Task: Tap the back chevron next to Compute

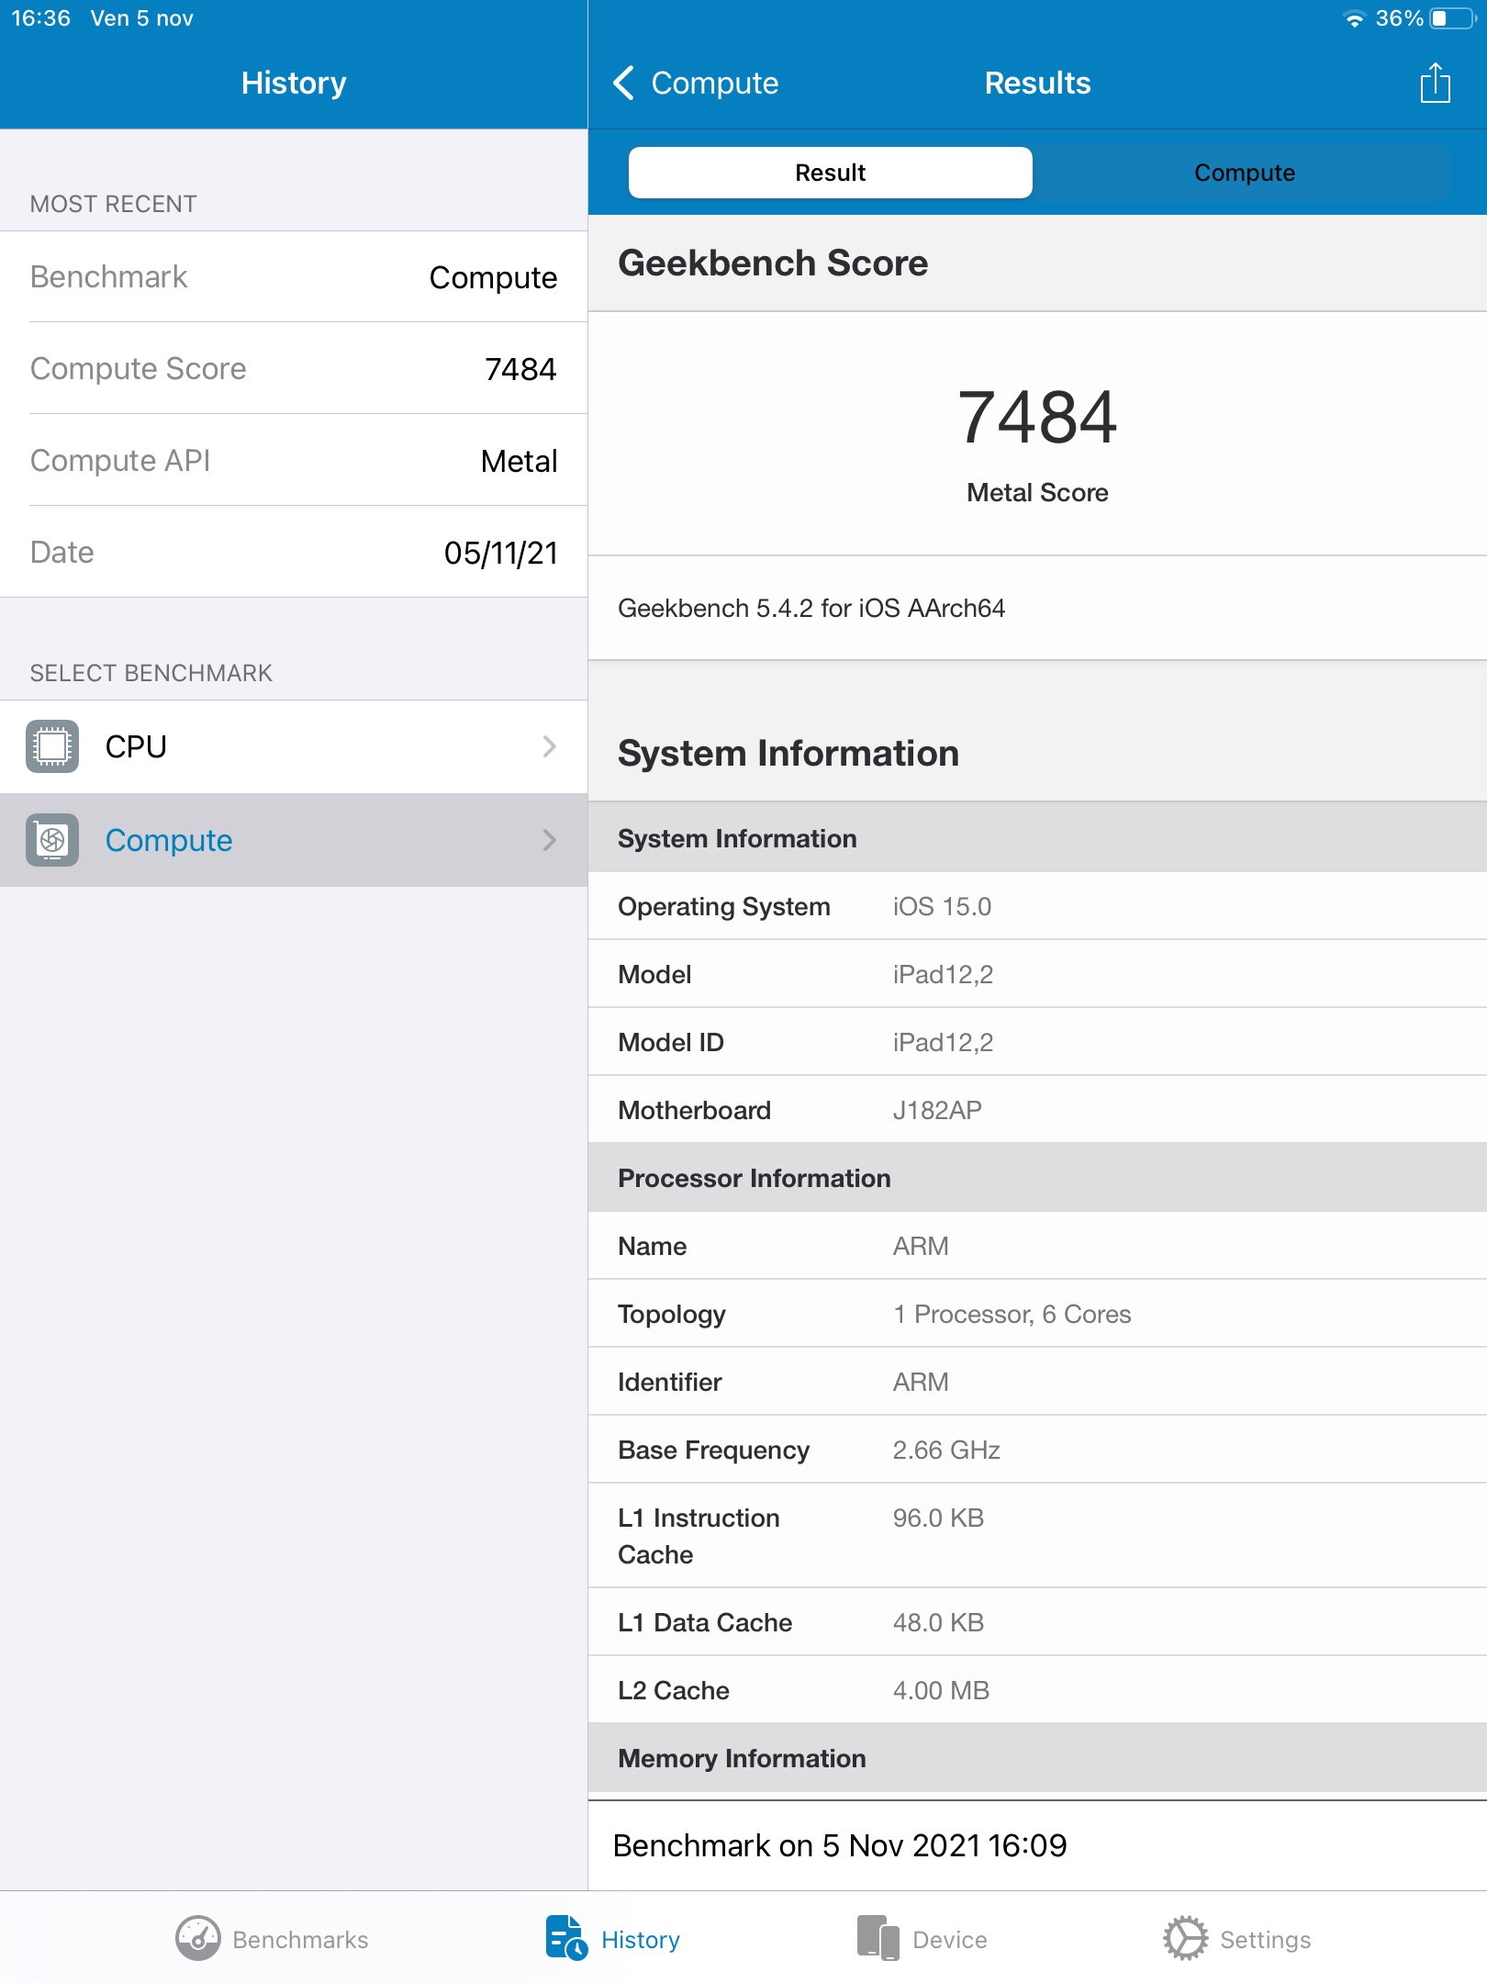Action: [x=624, y=83]
